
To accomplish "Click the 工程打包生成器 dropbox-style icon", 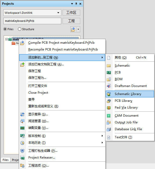I will tap(22, 151).
